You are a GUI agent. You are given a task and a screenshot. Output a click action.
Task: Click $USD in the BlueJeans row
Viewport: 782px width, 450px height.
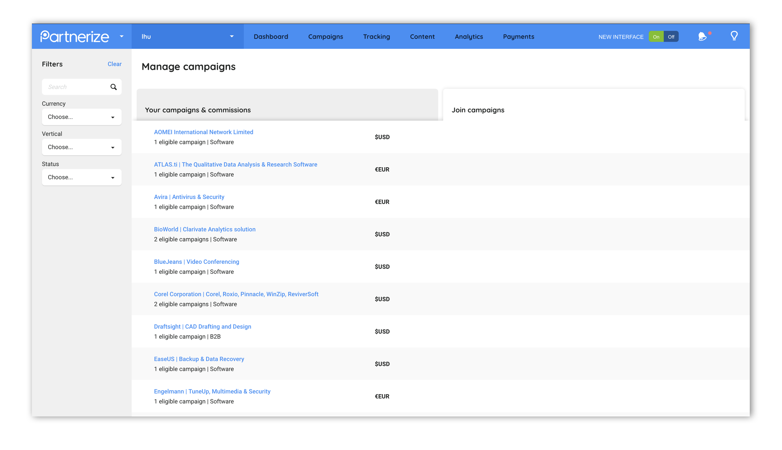(x=382, y=267)
